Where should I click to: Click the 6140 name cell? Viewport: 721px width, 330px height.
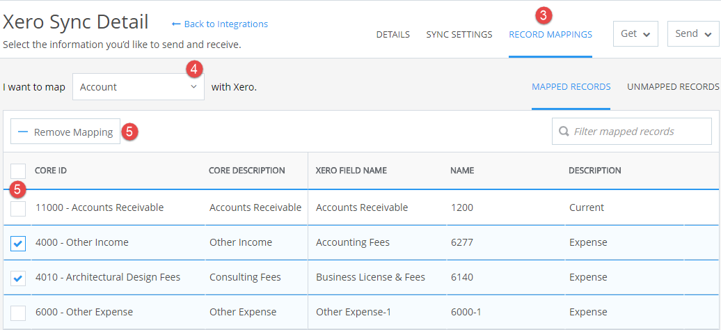[462, 278]
